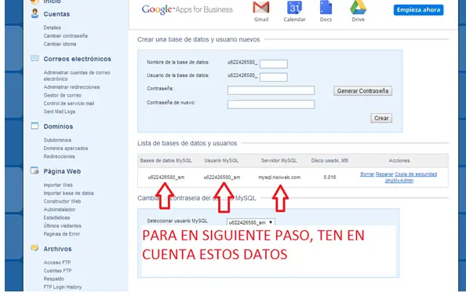Focus the Contraseña de nuevo field
The width and height of the screenshot is (466, 293).
[271, 104]
